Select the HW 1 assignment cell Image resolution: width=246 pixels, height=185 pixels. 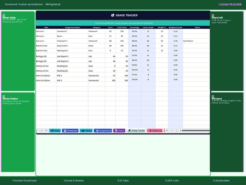click(x=72, y=75)
